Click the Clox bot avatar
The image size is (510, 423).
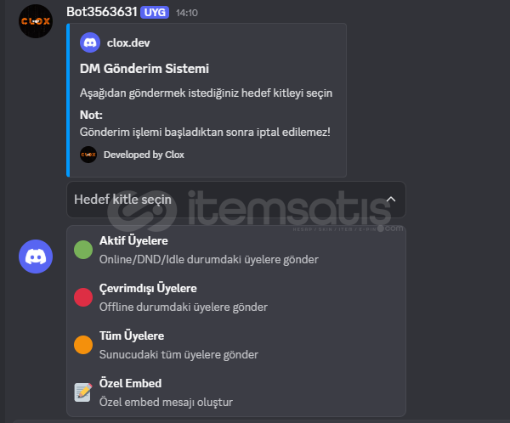36,21
